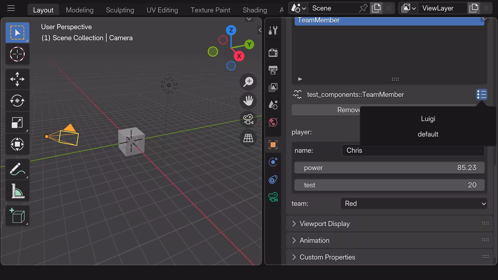Image resolution: width=498 pixels, height=280 pixels.
Task: Click the negative X axis gizmo circle
Action: pyautogui.click(x=223, y=40)
